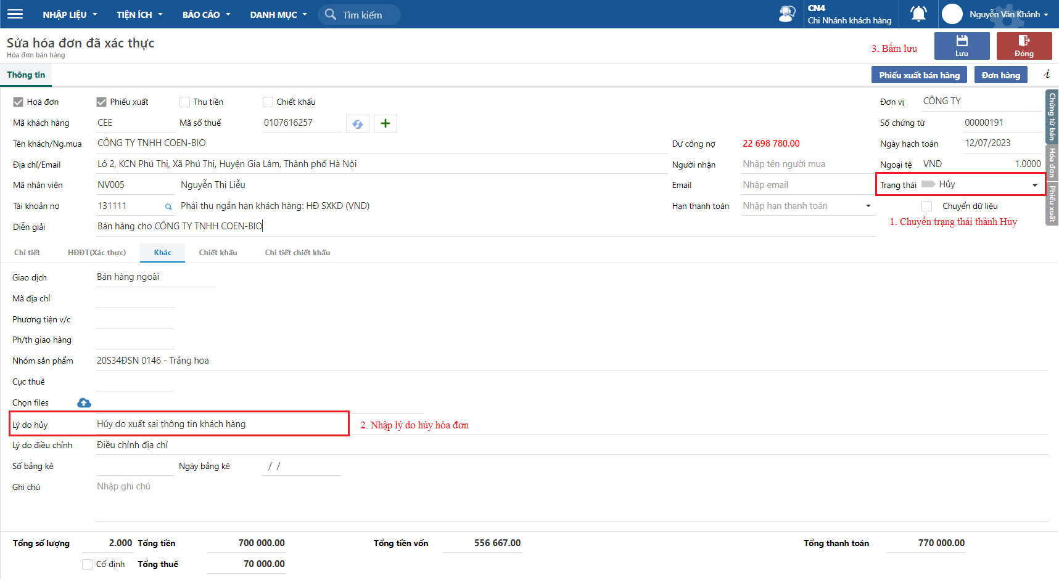1059x580 pixels.
Task: Click the debit account search magnifier icon
Action: tap(168, 207)
